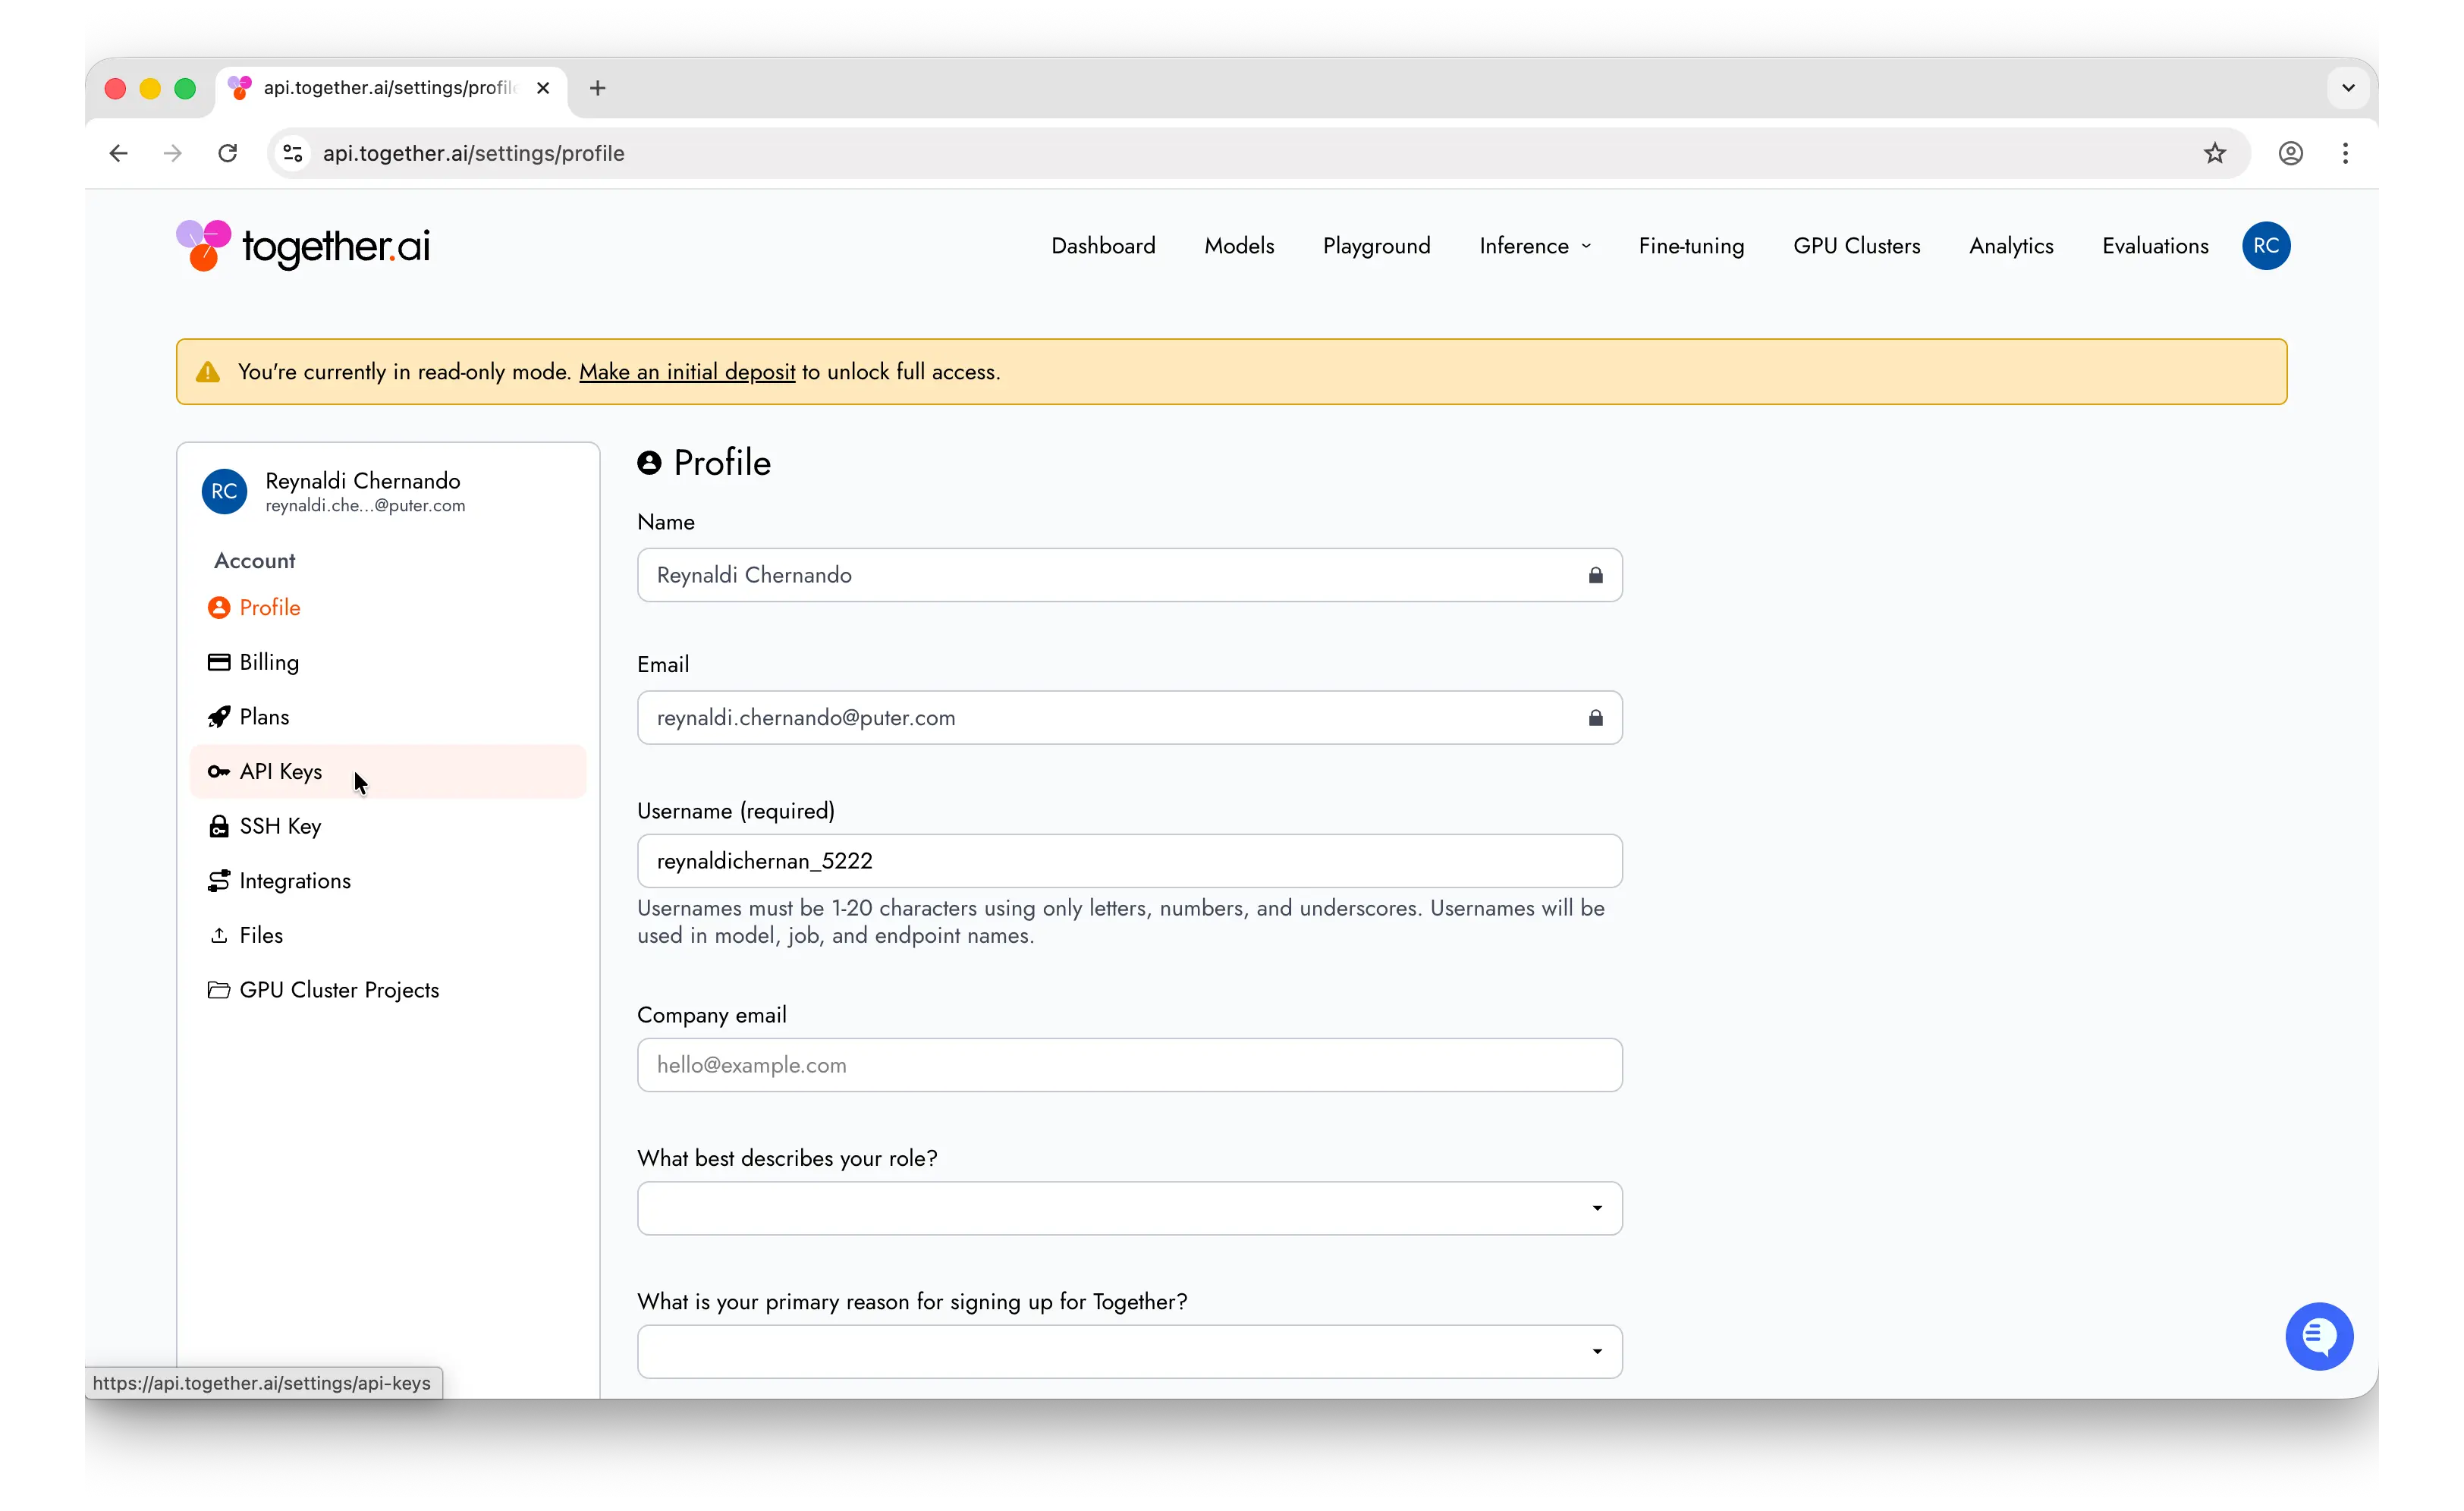Click the Make an initial deposit link
The width and height of the screenshot is (2464, 1511).
[687, 371]
